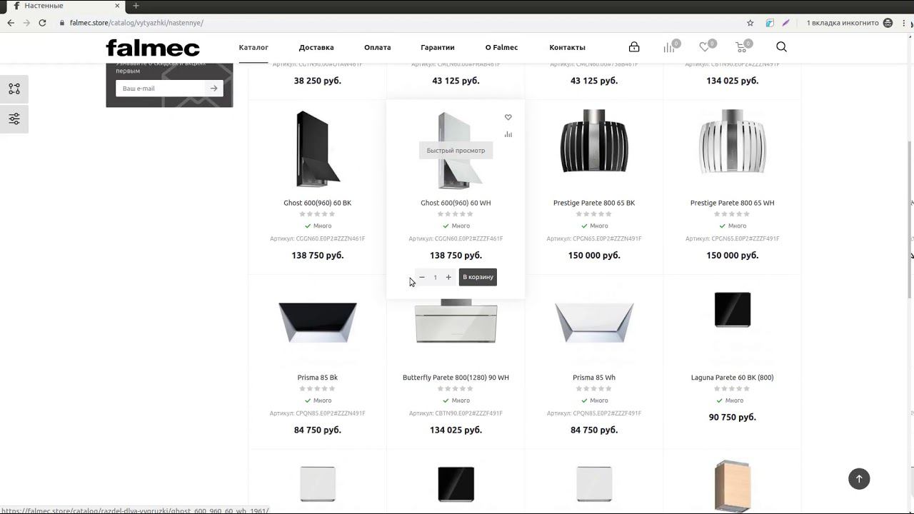Click the browser forward arrow
The width and height of the screenshot is (914, 514).
click(26, 23)
